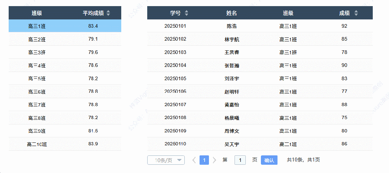Open the 10条/页 page size dropdown
This screenshot has height=173, width=389.
click(x=166, y=160)
